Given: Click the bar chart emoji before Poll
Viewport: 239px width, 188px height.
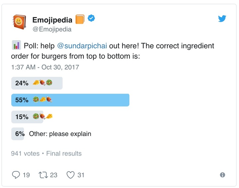Looking at the screenshot, I should (x=17, y=45).
